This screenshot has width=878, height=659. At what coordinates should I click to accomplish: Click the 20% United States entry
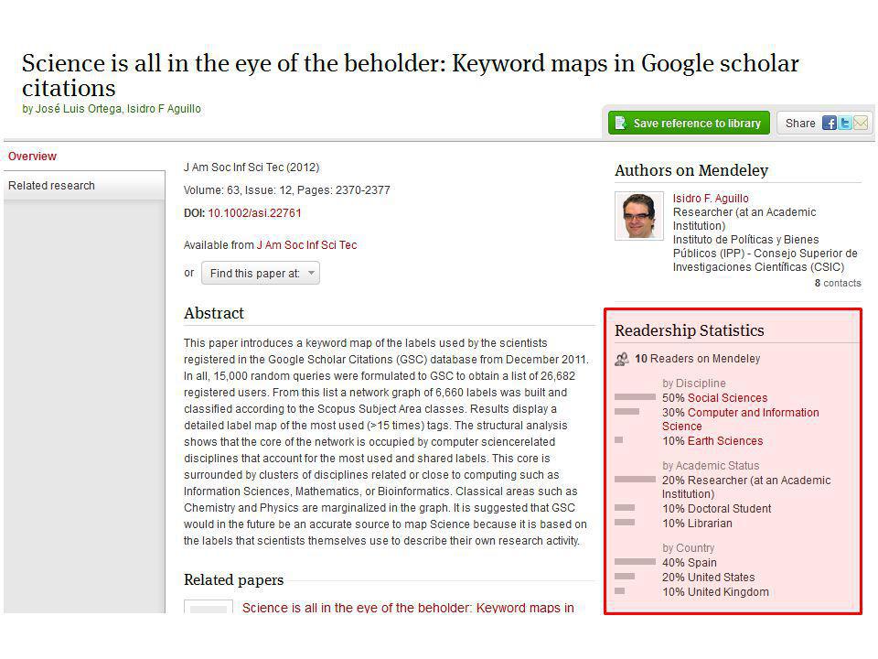pos(708,578)
